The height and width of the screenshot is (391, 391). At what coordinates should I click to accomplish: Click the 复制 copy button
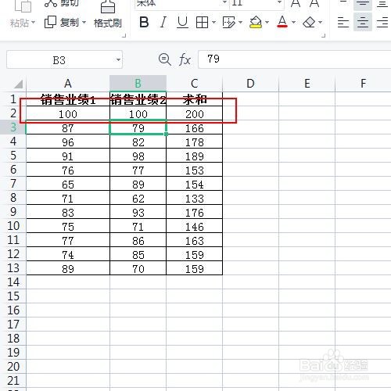coord(62,23)
